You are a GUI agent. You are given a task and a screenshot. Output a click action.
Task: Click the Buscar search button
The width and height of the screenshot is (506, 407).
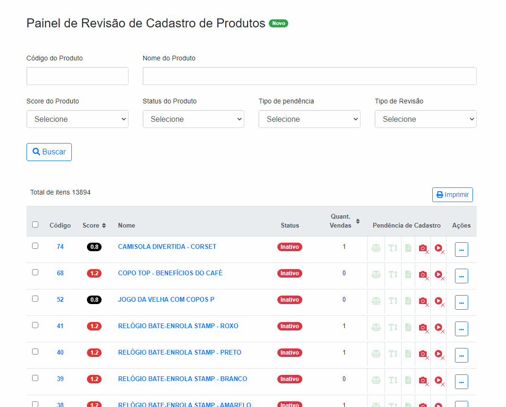(x=49, y=152)
